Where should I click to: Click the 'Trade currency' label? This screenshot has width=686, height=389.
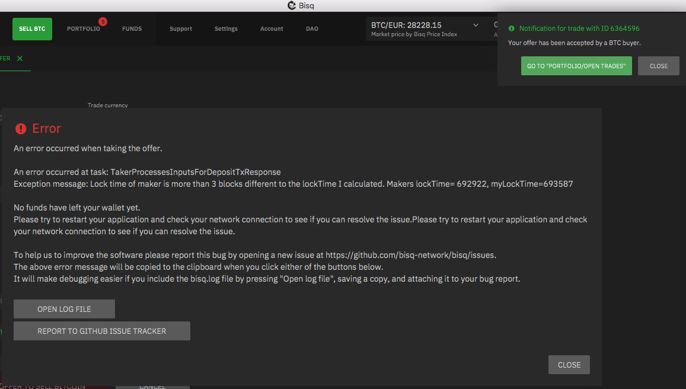(x=108, y=105)
